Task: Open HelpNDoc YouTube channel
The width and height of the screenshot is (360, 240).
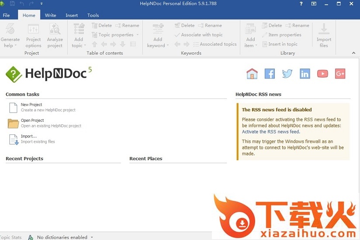Action: pyautogui.click(x=322, y=74)
